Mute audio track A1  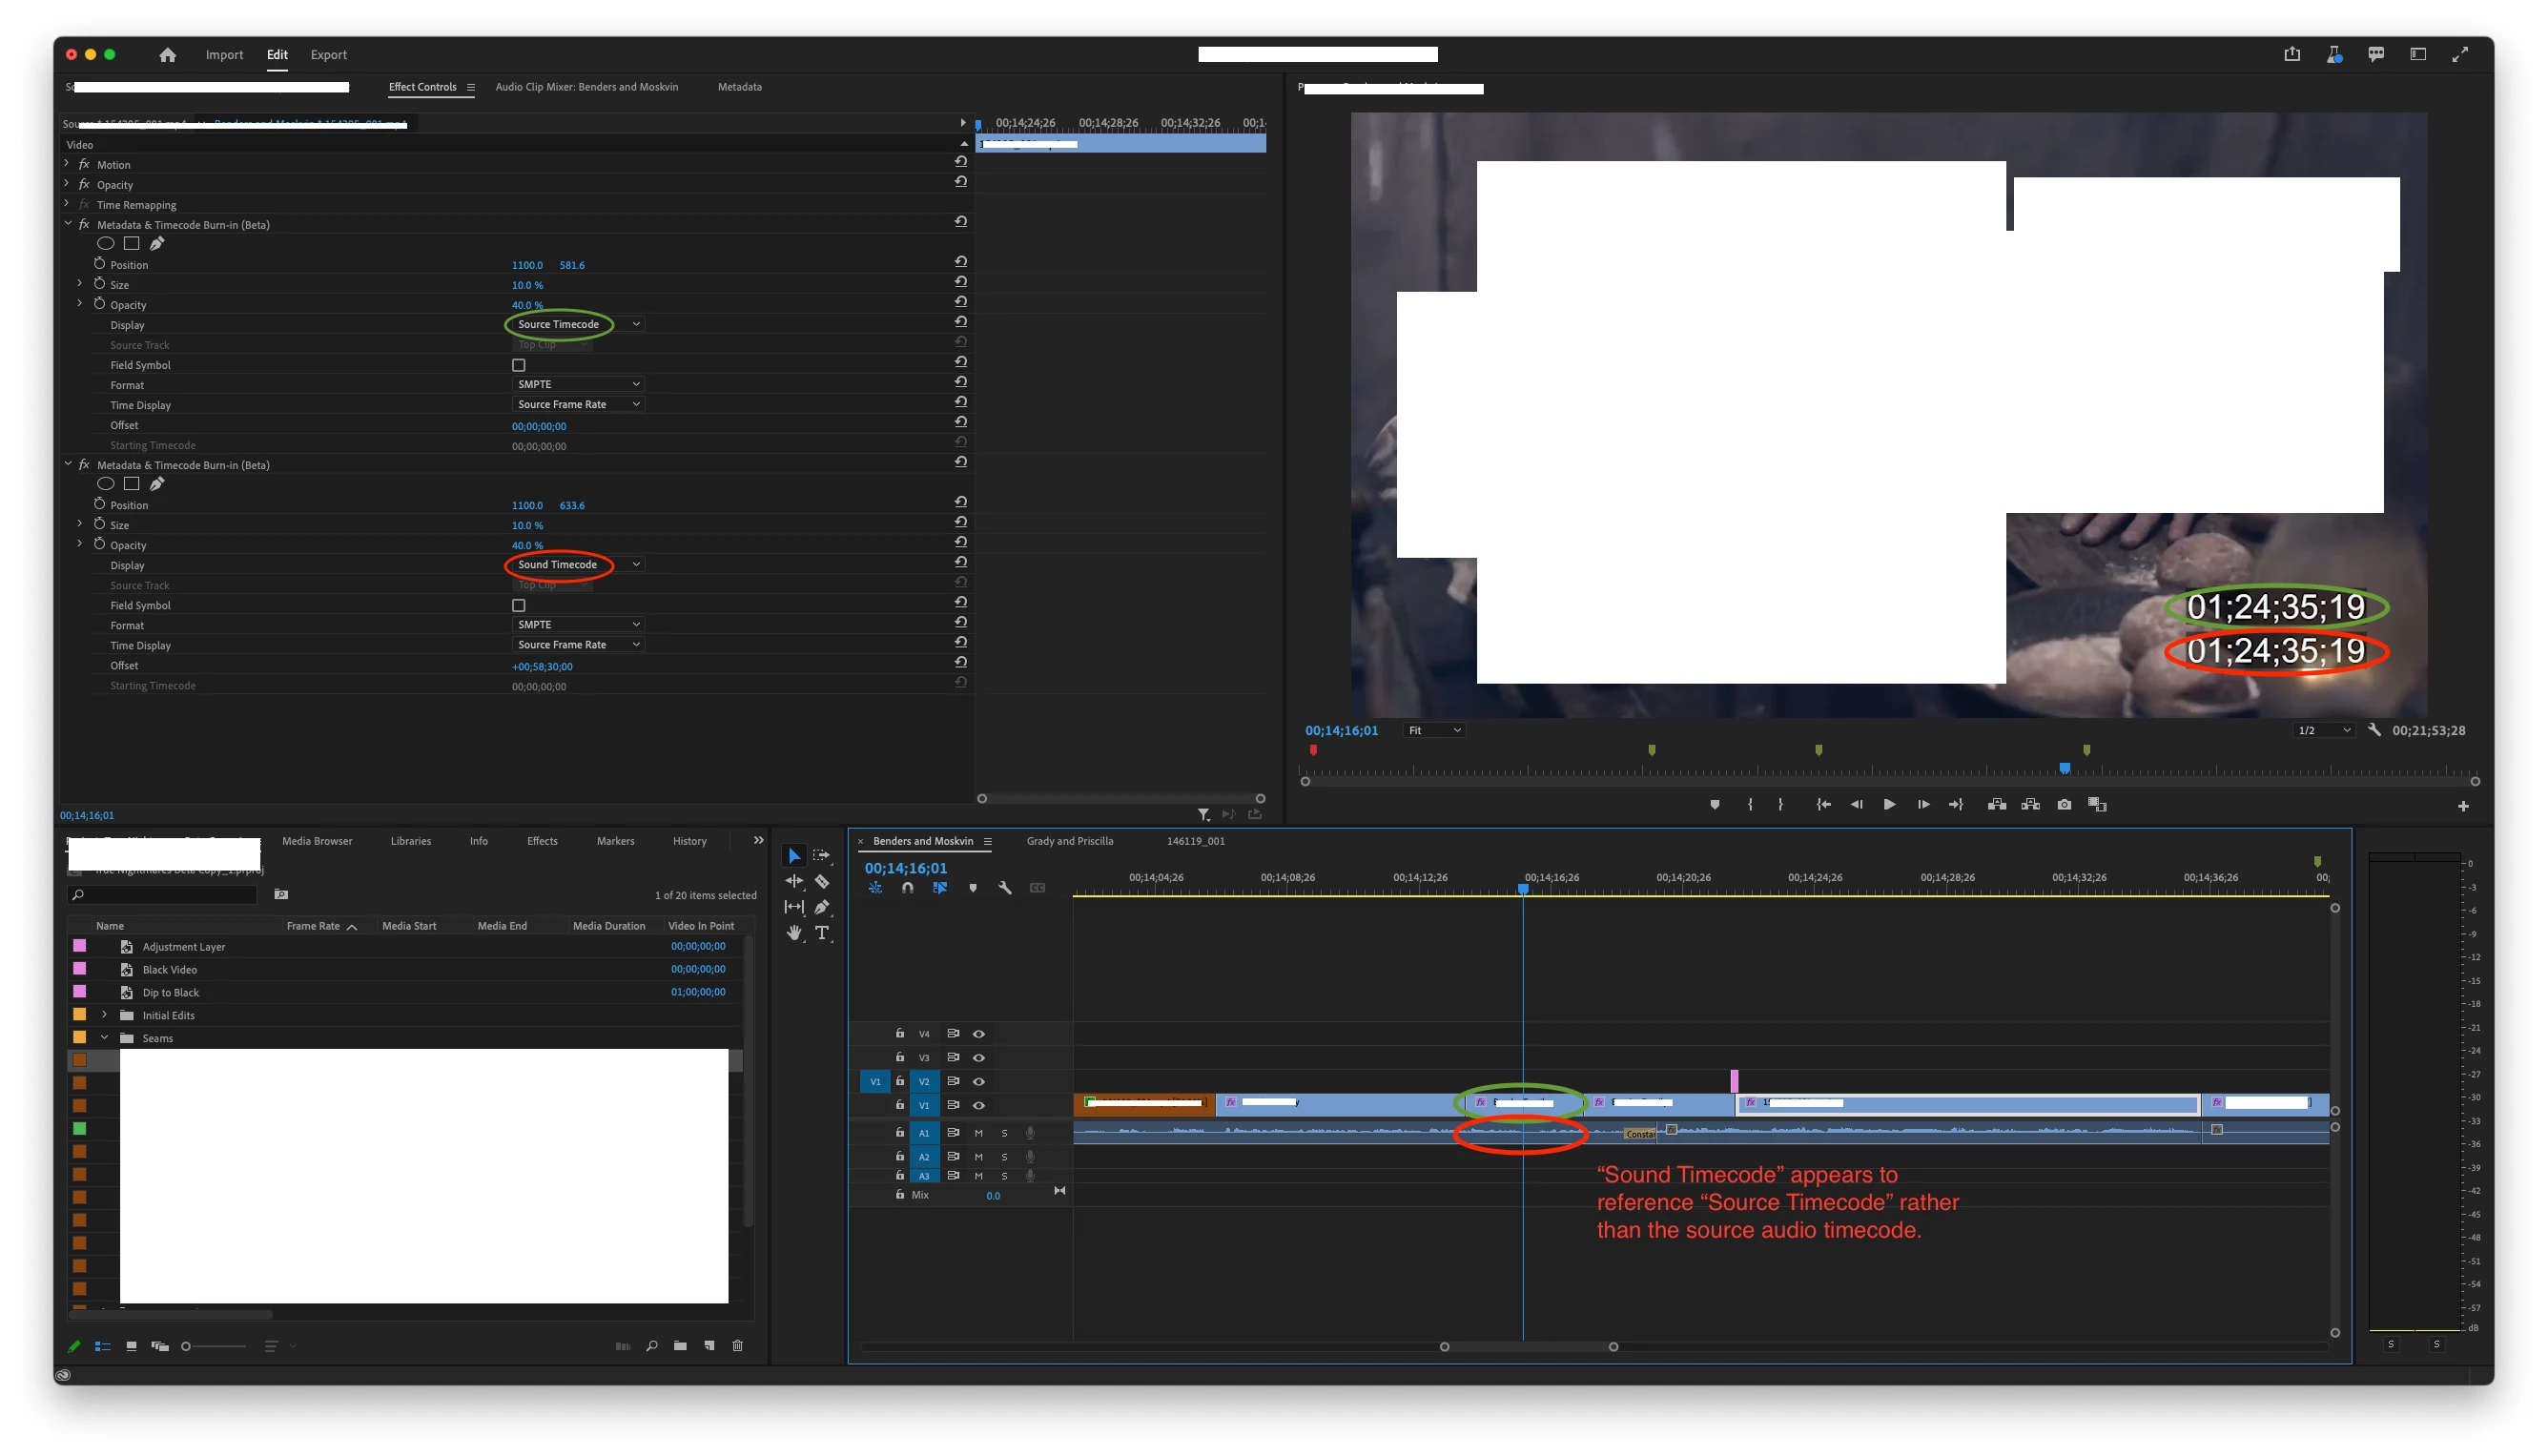point(978,1133)
